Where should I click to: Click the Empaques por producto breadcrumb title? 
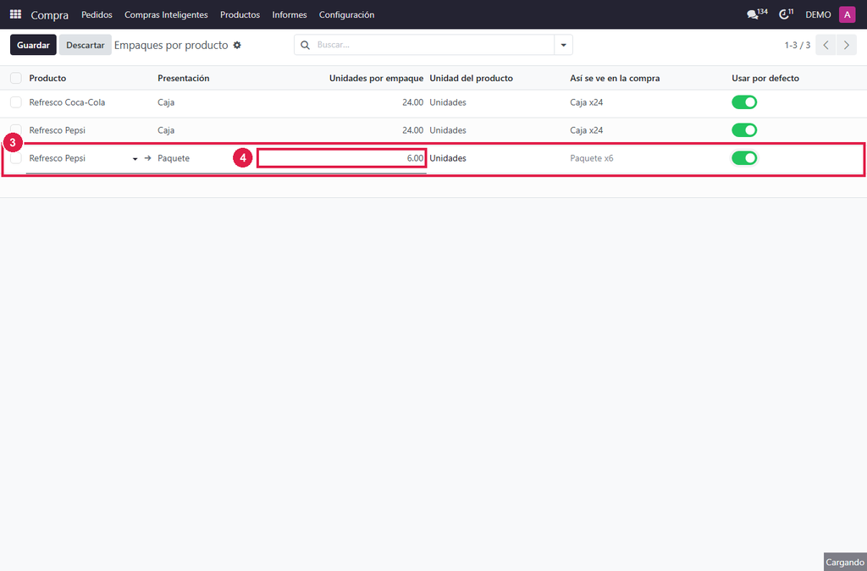pyautogui.click(x=171, y=46)
